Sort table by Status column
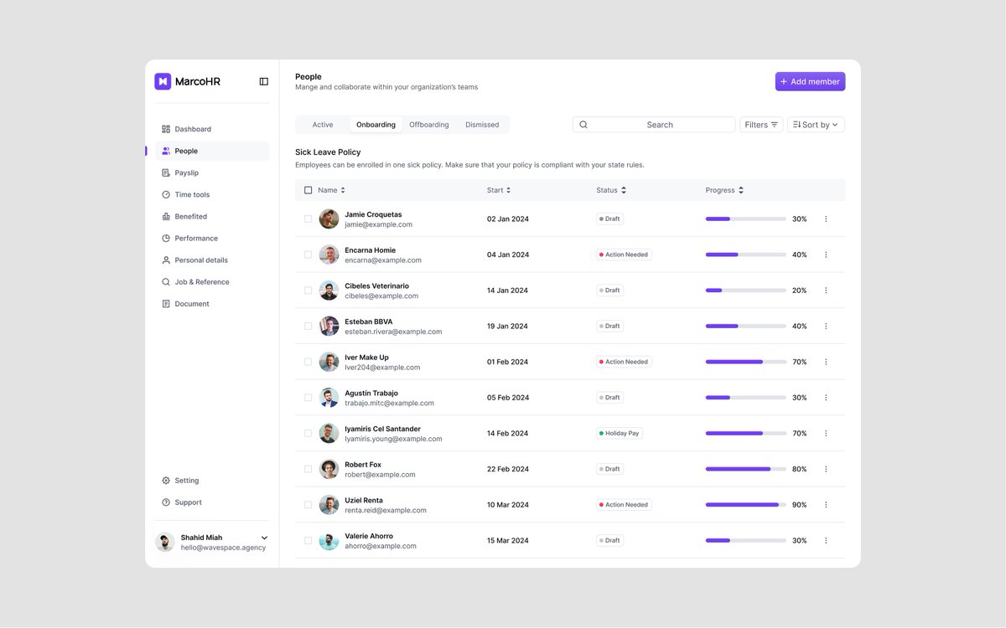The width and height of the screenshot is (1006, 628). 611,190
